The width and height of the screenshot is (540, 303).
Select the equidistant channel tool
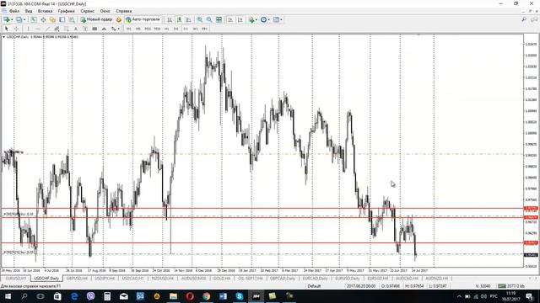pyautogui.click(x=57, y=29)
